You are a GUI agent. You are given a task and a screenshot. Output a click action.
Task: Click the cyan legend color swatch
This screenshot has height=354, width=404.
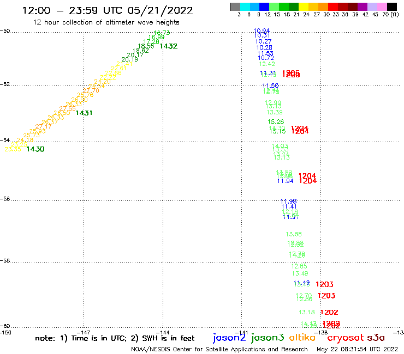pos(245,7)
